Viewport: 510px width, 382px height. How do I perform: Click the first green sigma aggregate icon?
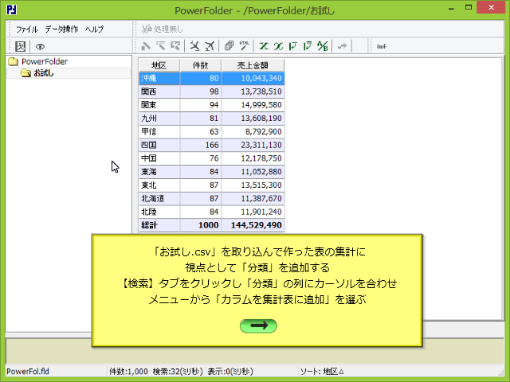[x=264, y=46]
